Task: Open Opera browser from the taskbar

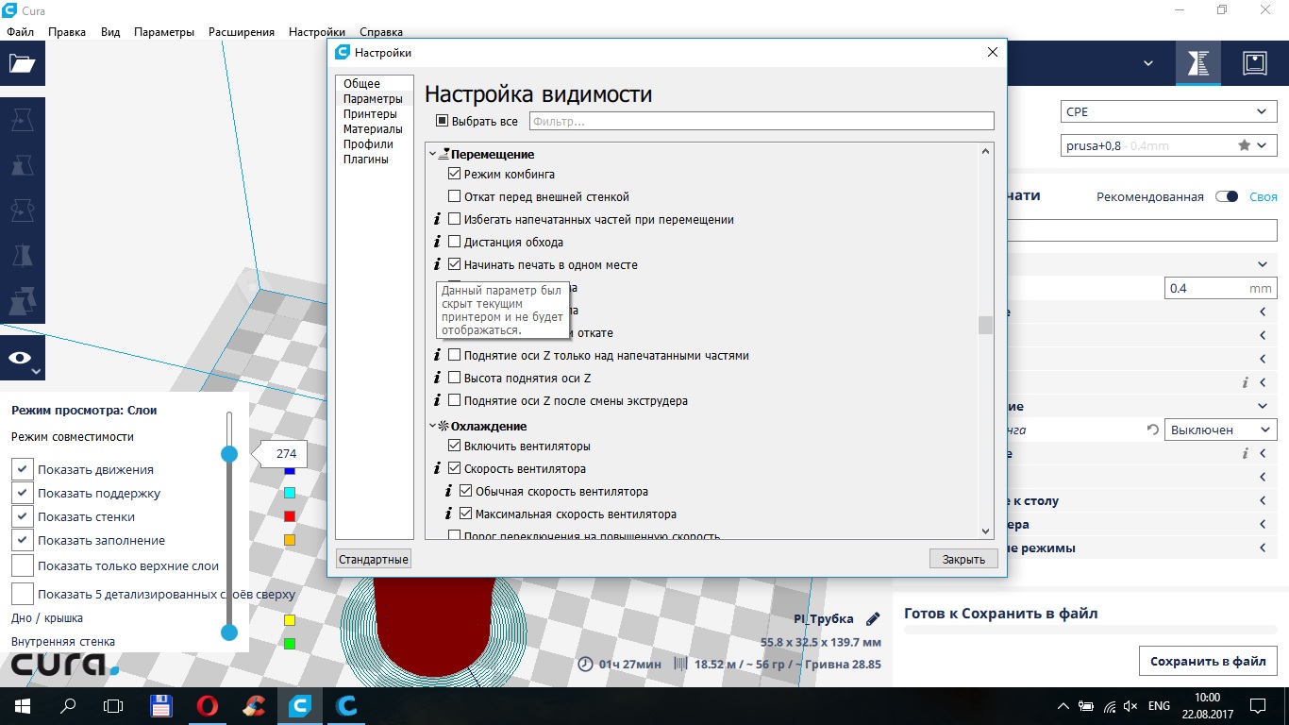Action: 208,705
